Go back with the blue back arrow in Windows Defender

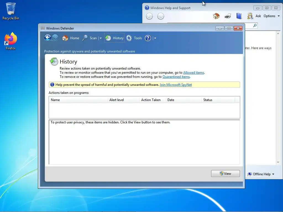click(48, 38)
